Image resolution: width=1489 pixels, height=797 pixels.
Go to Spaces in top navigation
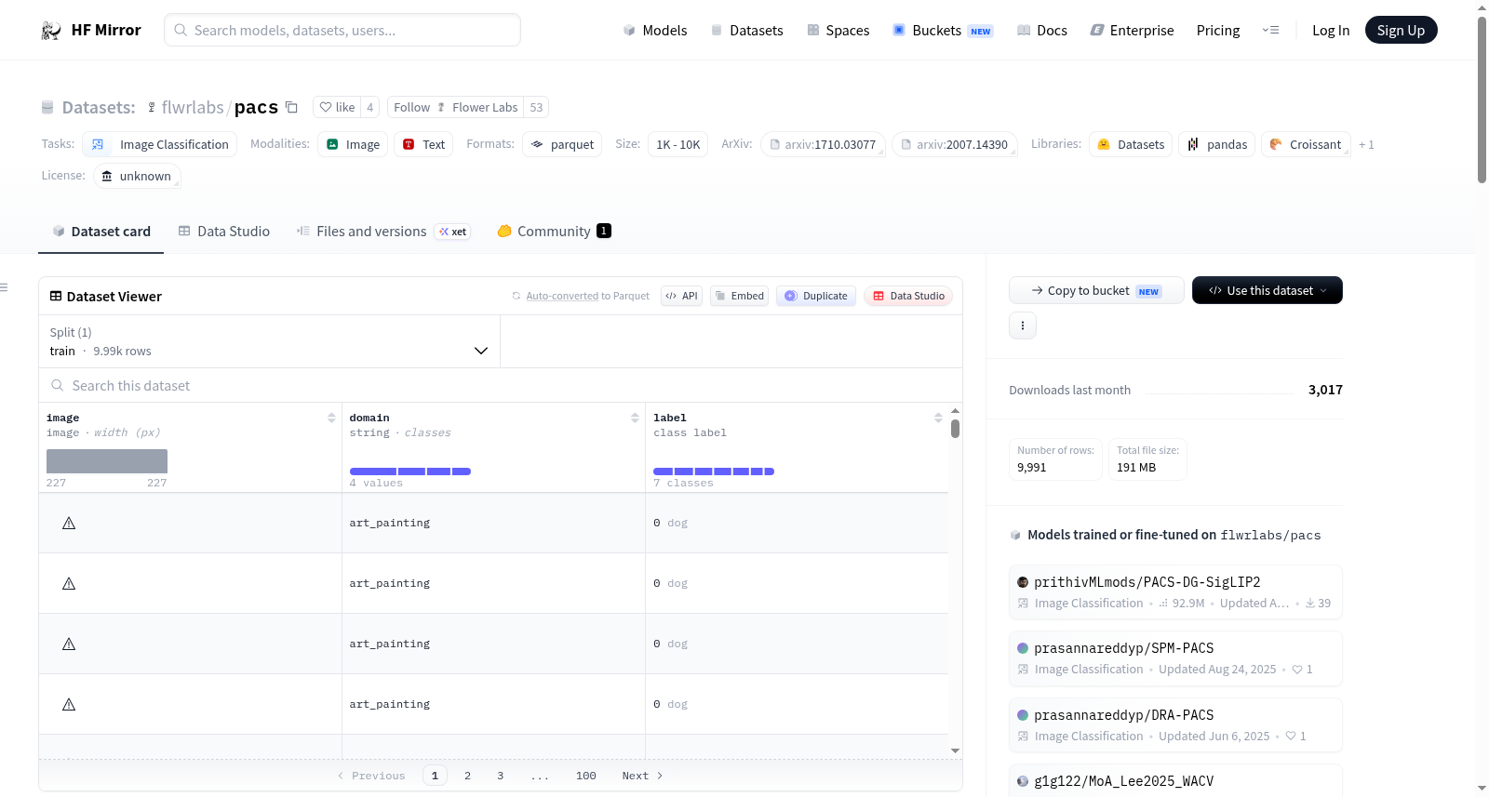(838, 30)
